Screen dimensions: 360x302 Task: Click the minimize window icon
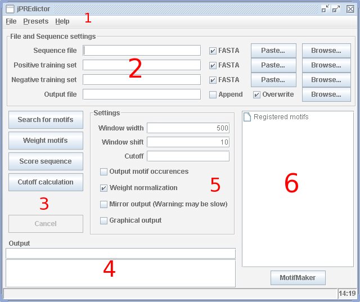click(325, 9)
